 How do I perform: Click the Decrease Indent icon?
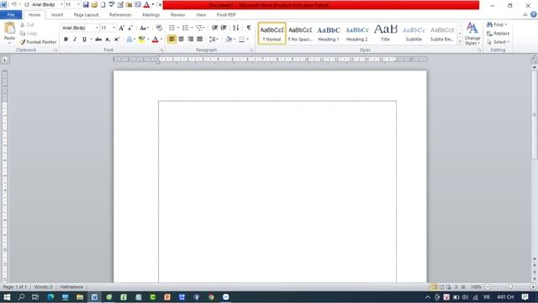pos(215,28)
